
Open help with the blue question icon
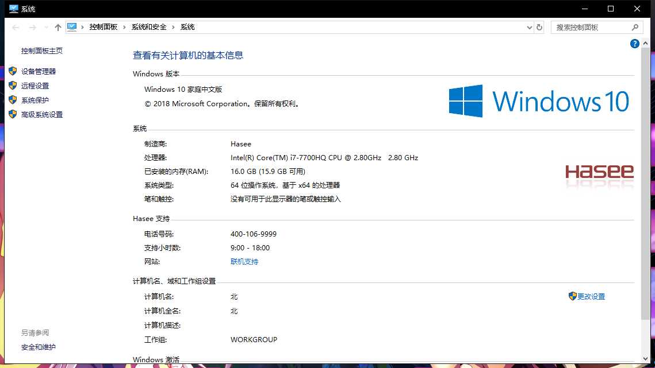pyautogui.click(x=634, y=44)
